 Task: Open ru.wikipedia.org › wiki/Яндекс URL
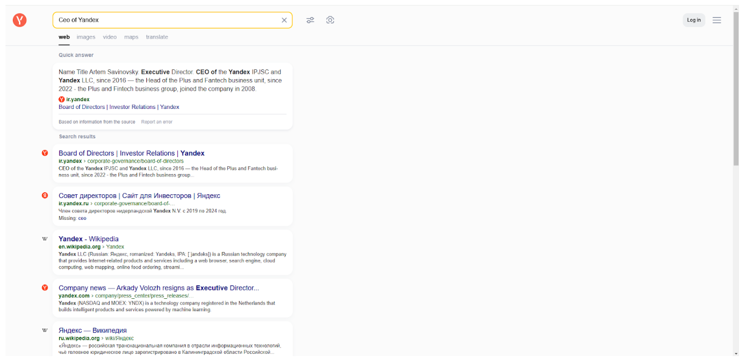pos(96,338)
